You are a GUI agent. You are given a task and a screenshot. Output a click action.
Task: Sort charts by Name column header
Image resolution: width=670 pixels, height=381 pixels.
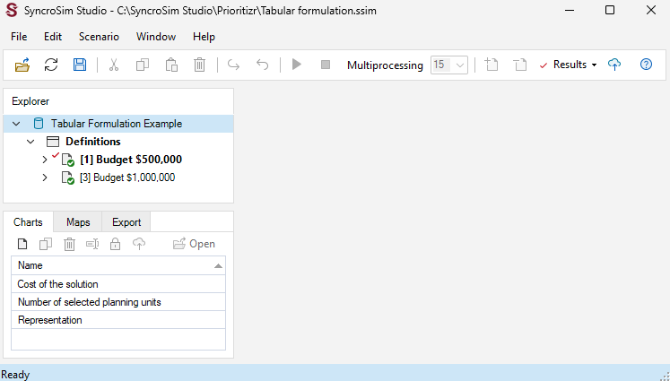118,265
